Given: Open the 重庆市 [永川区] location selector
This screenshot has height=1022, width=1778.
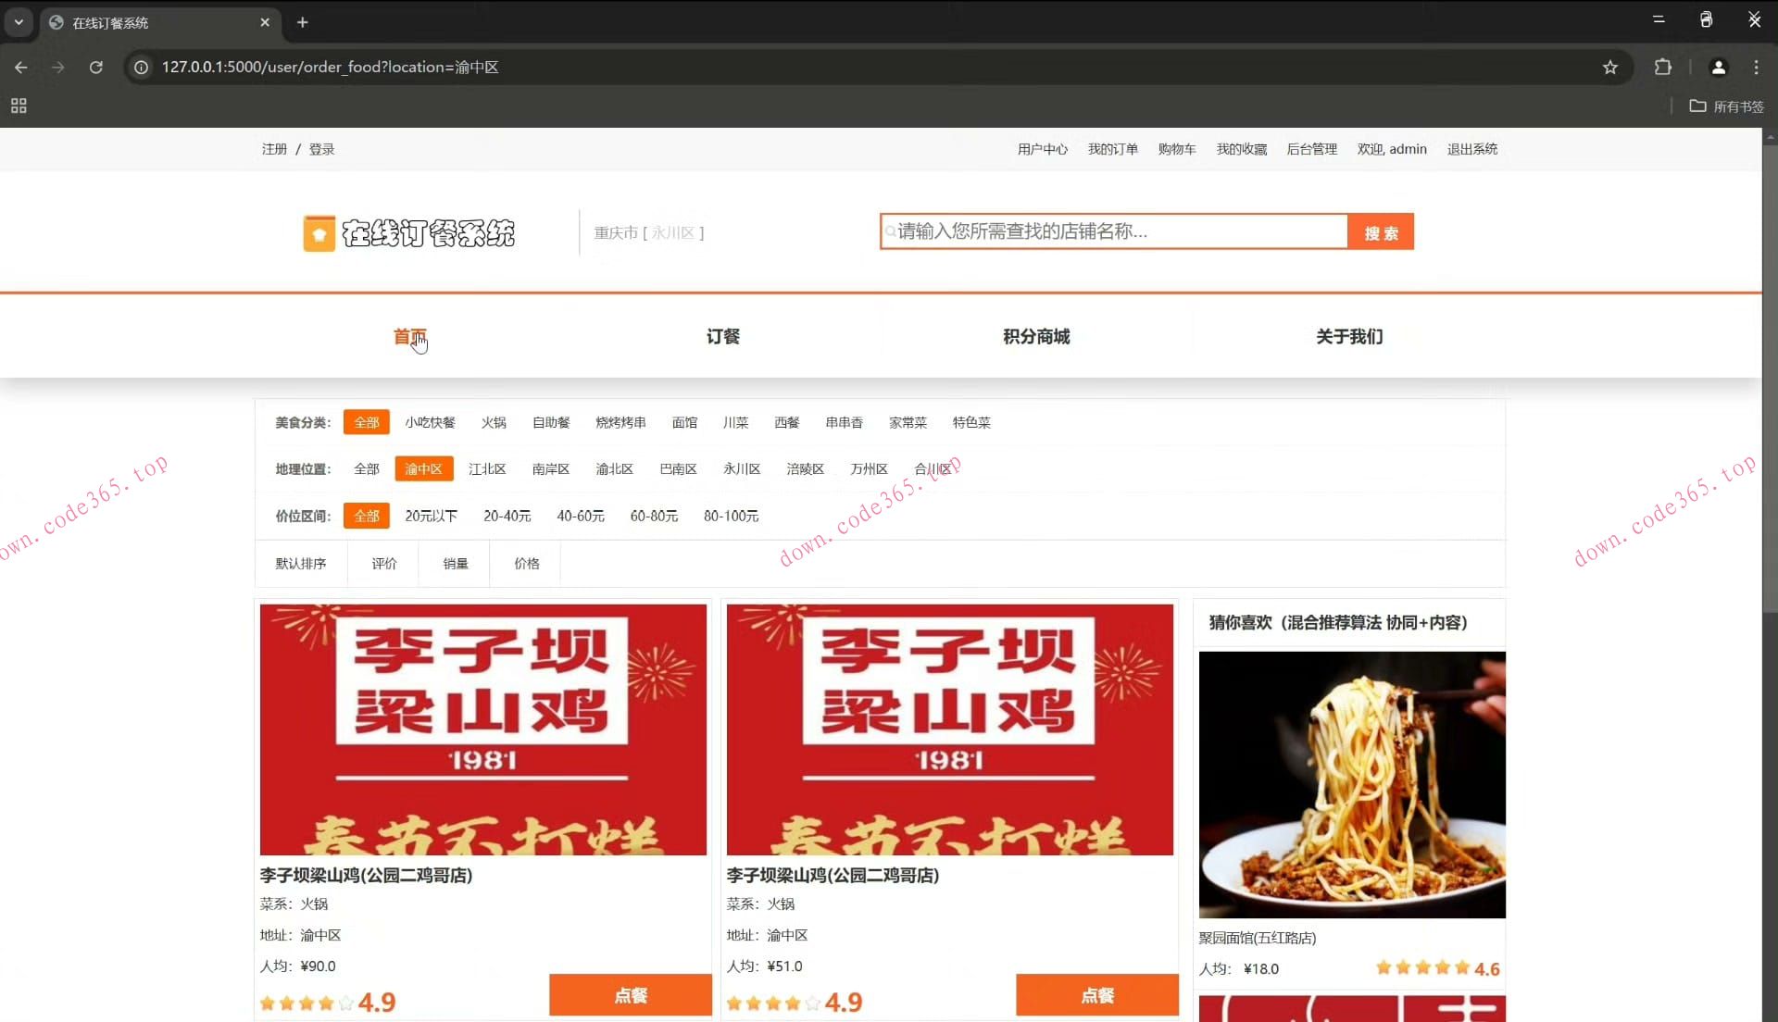Looking at the screenshot, I should (x=648, y=232).
